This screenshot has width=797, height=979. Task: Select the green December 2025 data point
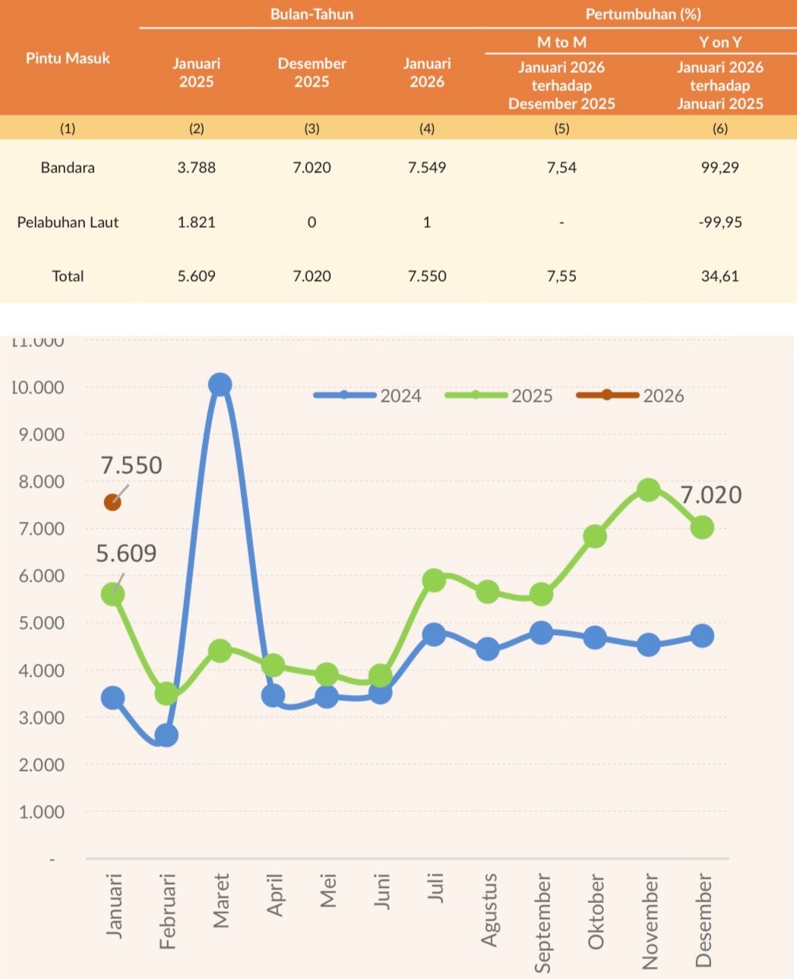pyautogui.click(x=702, y=527)
